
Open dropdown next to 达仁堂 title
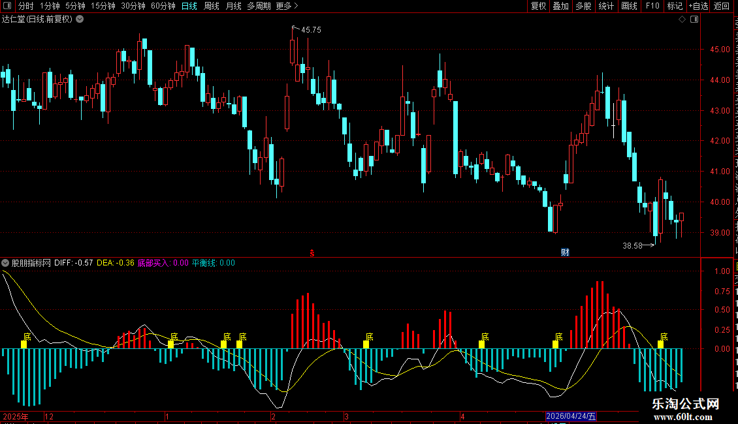click(x=80, y=20)
